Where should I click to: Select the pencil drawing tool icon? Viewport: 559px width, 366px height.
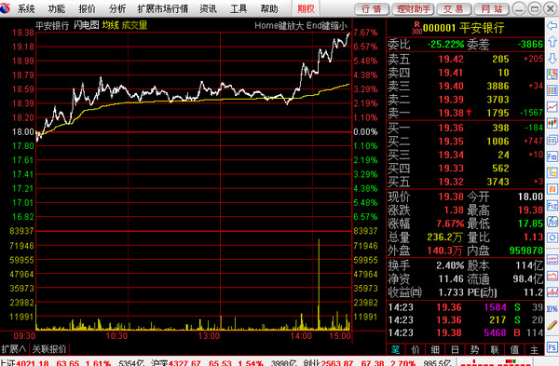[x=552, y=325]
